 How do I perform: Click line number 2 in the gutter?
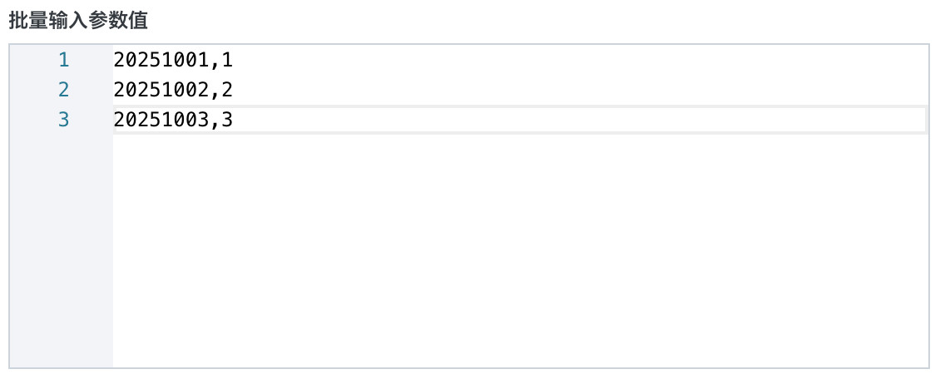[x=64, y=90]
